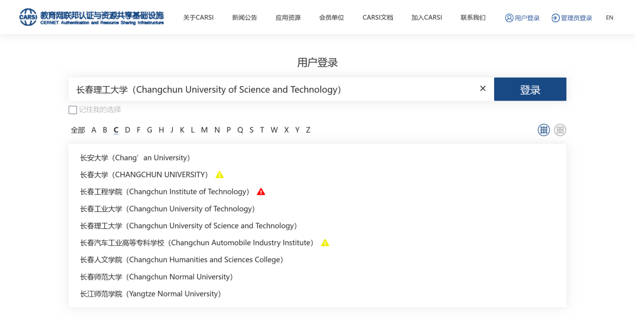Switch to compact grid list view
Screen dimensions: 635x334
[544, 130]
